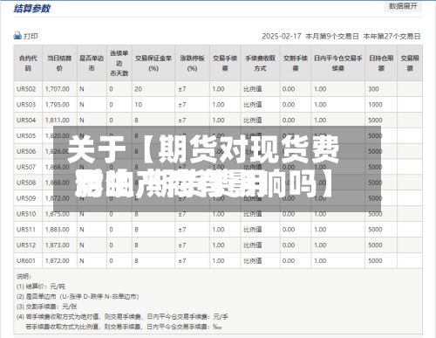This screenshot has width=436, height=338.
Task: Click the 打印 print link
Action: 31,36
